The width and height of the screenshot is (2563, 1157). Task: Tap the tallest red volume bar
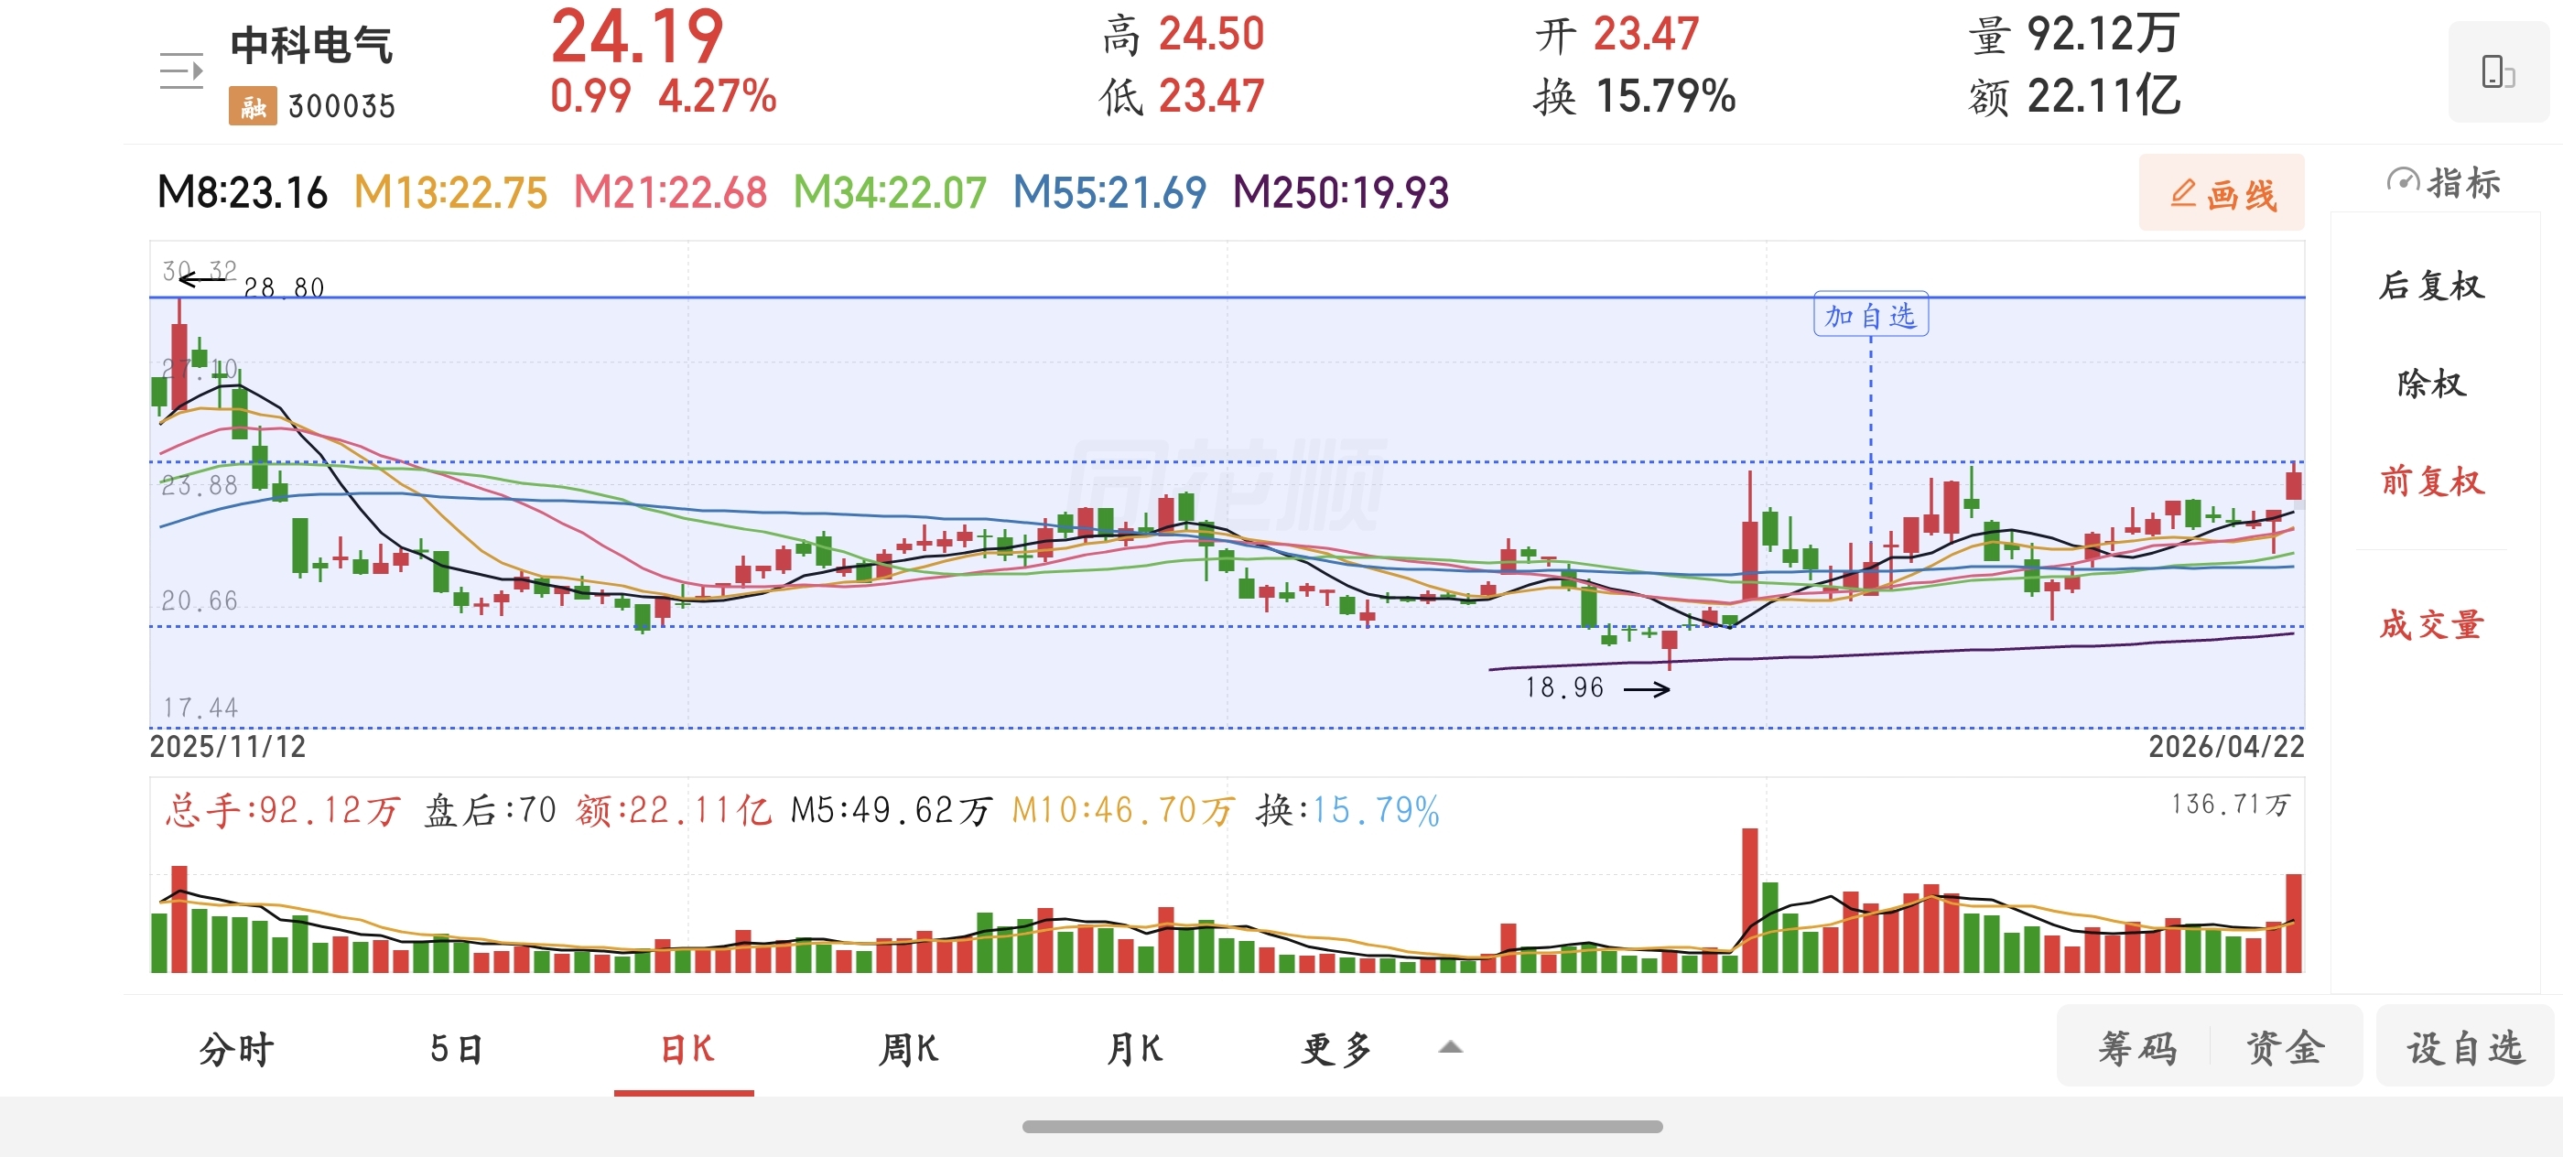tap(1749, 901)
